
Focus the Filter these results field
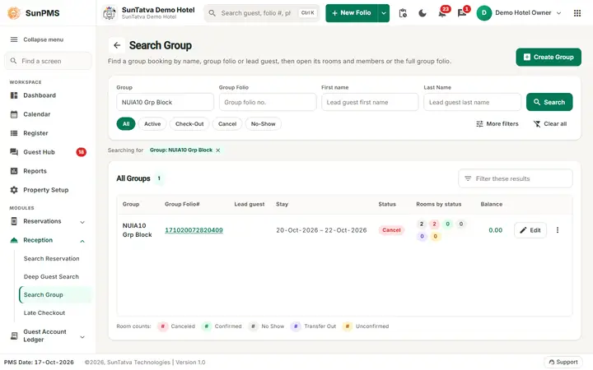point(515,178)
